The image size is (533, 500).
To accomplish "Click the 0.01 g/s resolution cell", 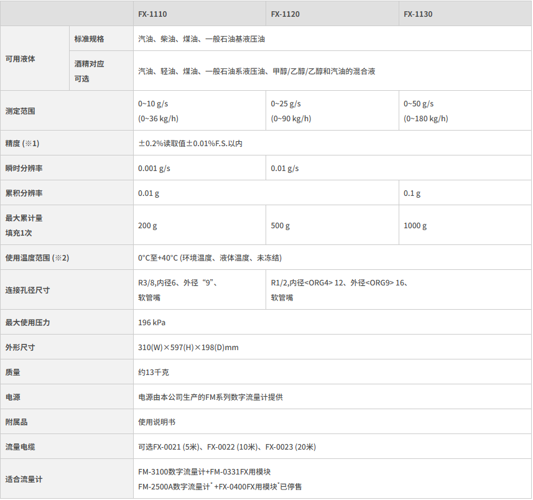I will click(x=399, y=168).
